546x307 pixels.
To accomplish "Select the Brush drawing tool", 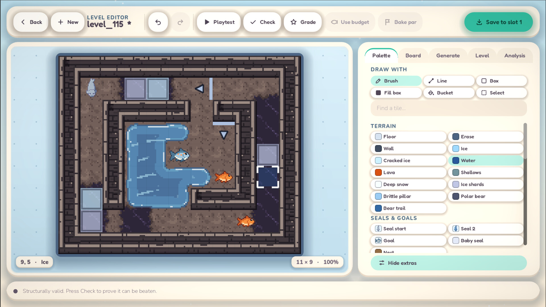I will (396, 81).
